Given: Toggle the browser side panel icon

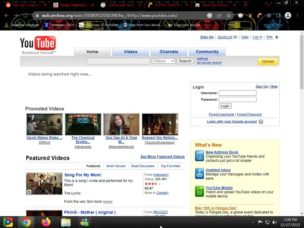Looking at the screenshot, I should point(278,15).
